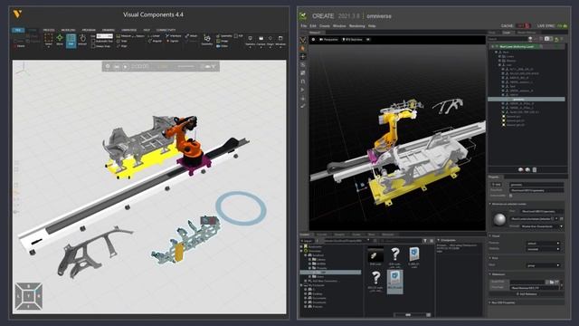Toggle the eye visibility menu in Omniverse viewport
This screenshot has width=579, height=326.
(368, 40)
